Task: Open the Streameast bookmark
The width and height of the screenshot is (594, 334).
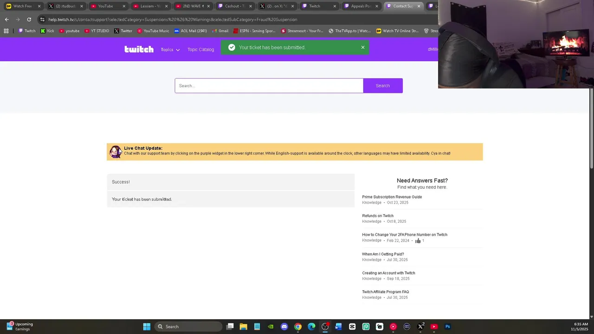Action: click(302, 31)
